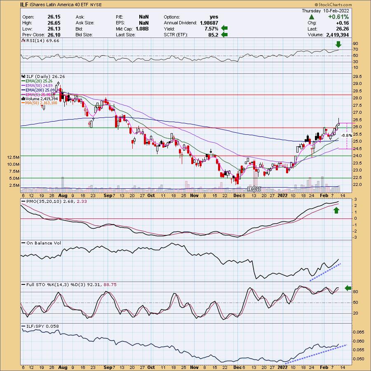Click the NYSE exchange label
This screenshot has width=371, height=371.
[x=96, y=5]
